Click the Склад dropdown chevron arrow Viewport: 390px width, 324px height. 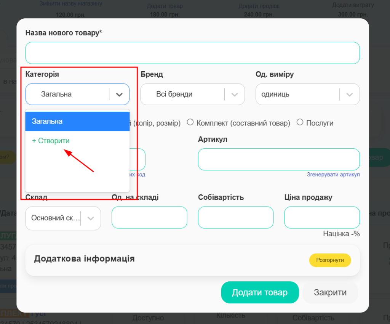91,218
